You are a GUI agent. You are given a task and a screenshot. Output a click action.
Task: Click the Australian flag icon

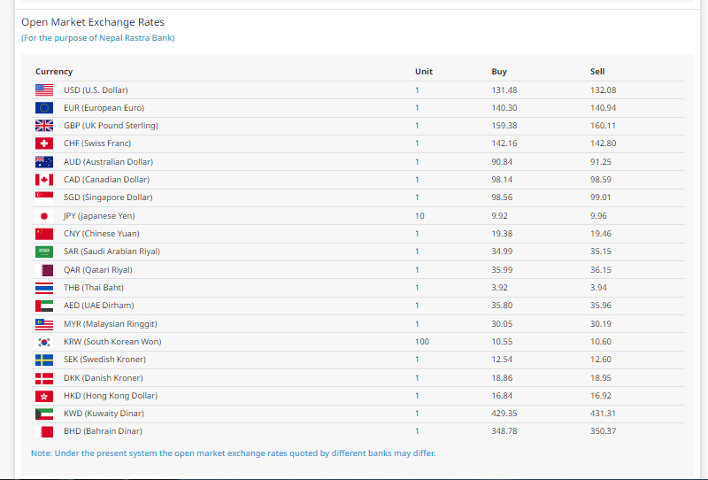coord(44,162)
